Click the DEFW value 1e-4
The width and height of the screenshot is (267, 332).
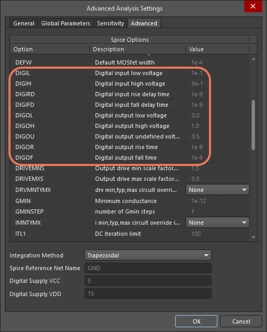197,63
